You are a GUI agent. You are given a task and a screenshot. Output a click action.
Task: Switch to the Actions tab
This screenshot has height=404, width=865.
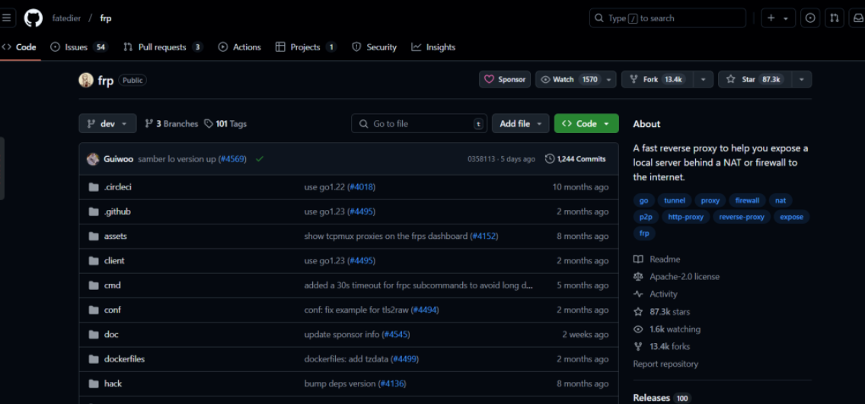tap(239, 47)
